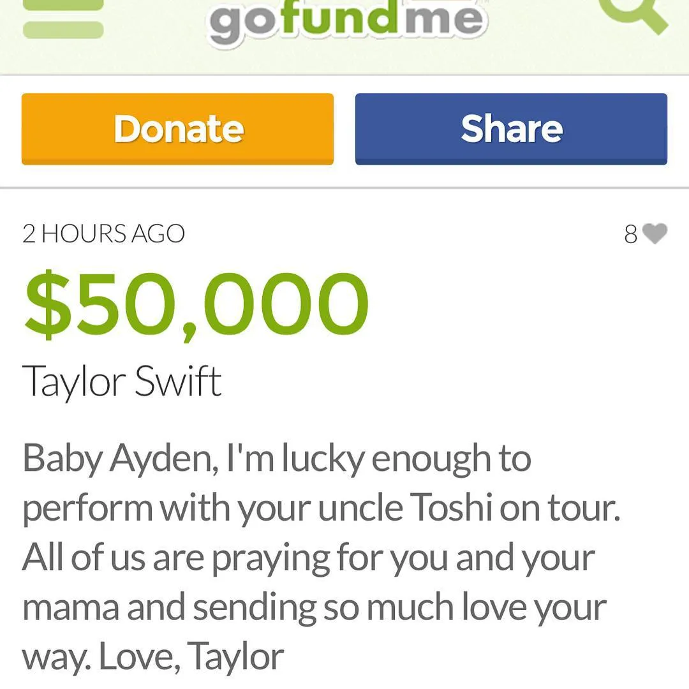Click the search magnifier icon
689x689 pixels.
(638, 14)
